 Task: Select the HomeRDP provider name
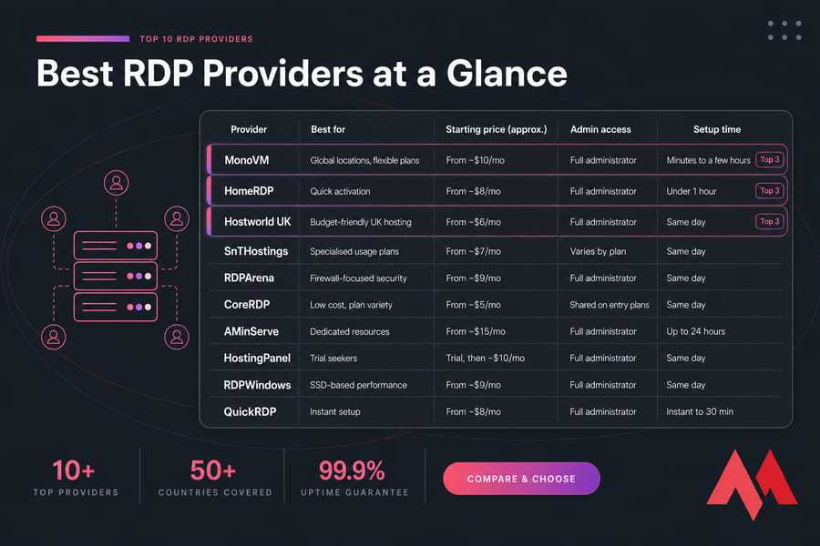249,191
